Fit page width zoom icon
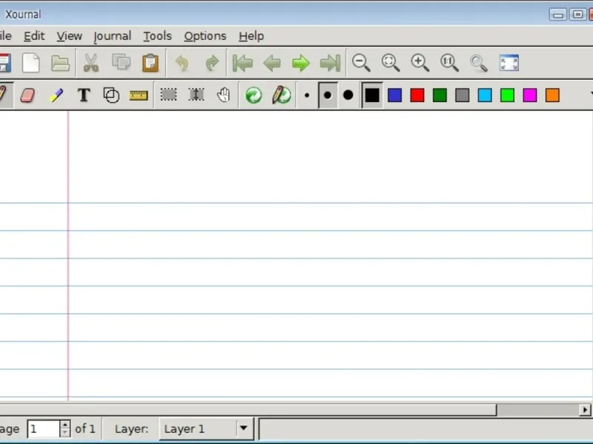This screenshot has height=444, width=593. 391,63
